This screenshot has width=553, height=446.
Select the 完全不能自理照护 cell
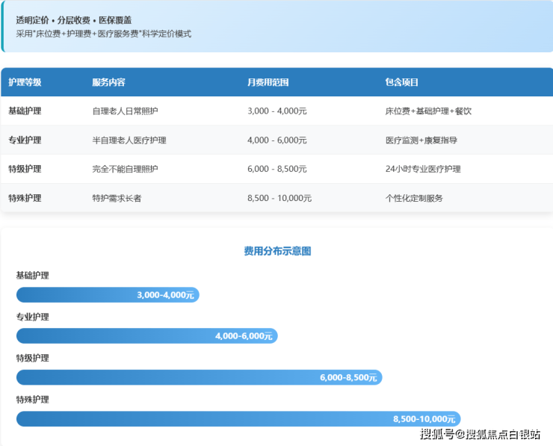(125, 169)
